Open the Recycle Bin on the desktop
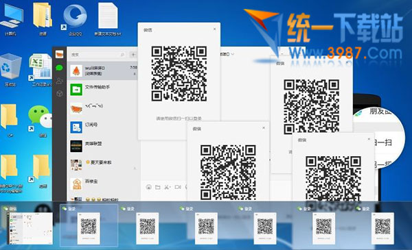The width and height of the screenshot is (412, 250). [11, 70]
